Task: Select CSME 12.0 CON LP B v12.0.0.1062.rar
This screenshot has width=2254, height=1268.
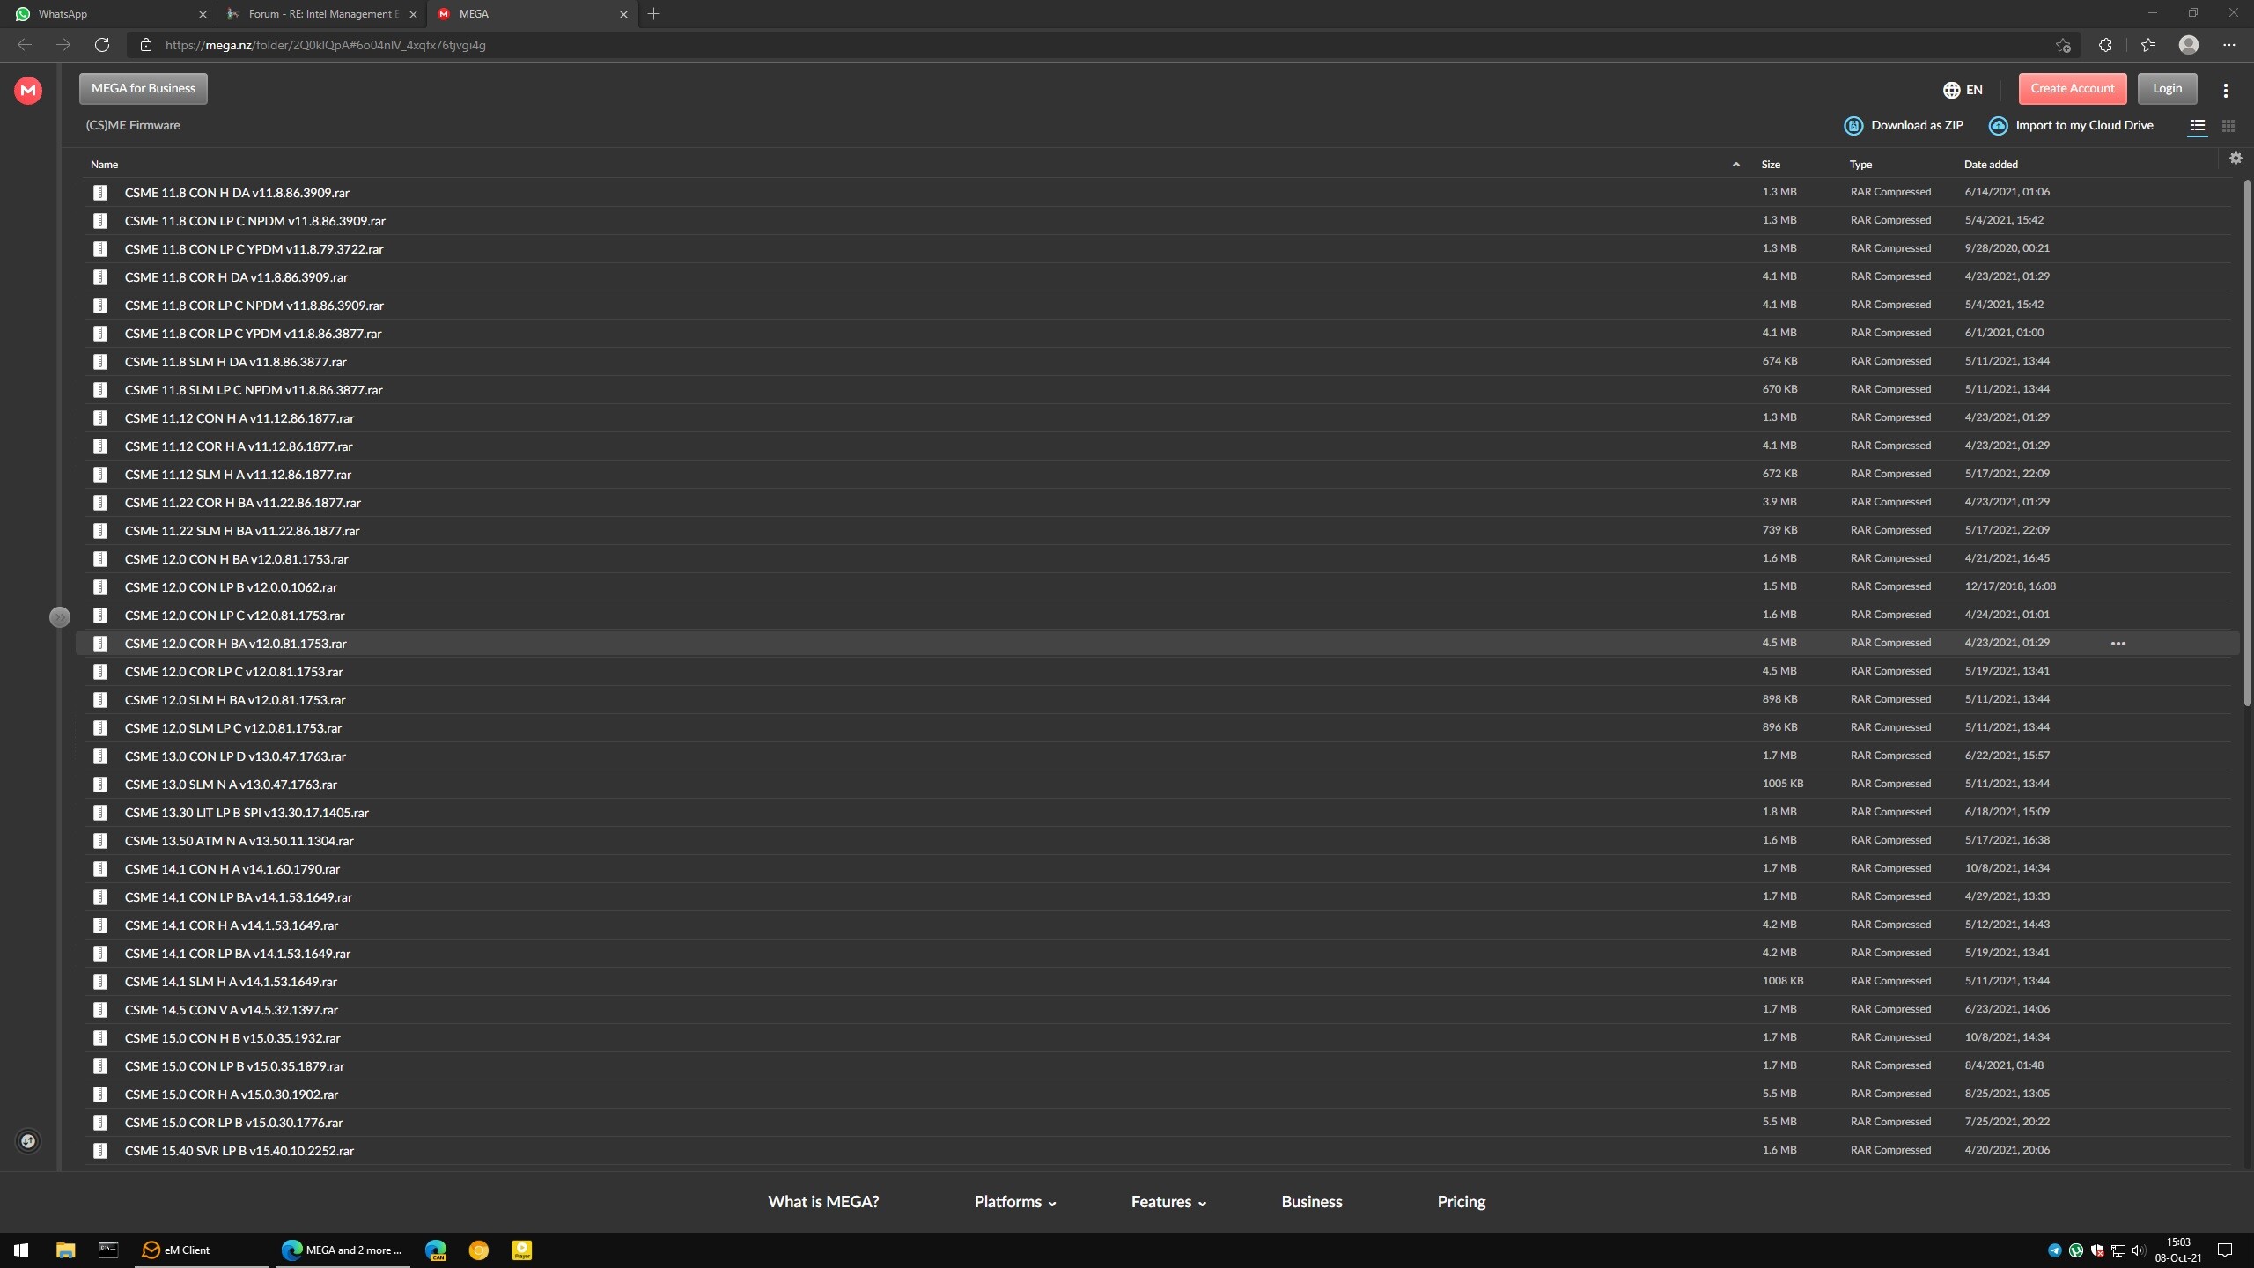Action: pos(1157,586)
